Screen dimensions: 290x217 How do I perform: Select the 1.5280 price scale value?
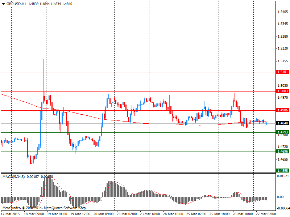tap(283, 37)
